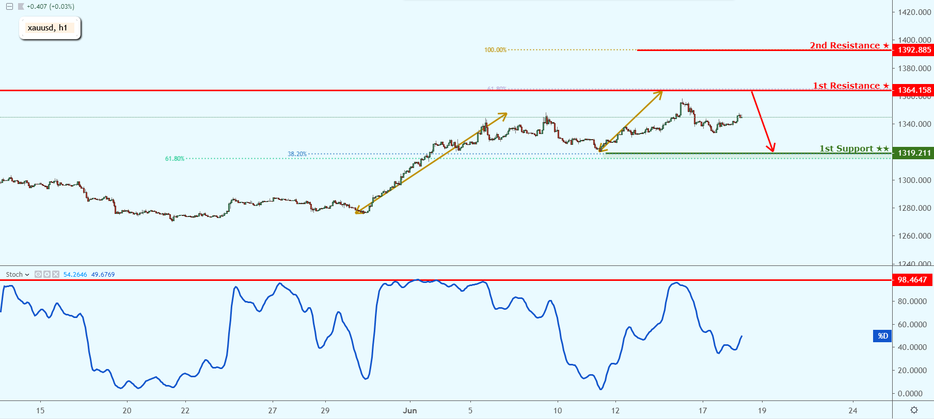Image resolution: width=934 pixels, height=419 pixels.
Task: Open chart settings gear at bottom right
Action: 914,410
